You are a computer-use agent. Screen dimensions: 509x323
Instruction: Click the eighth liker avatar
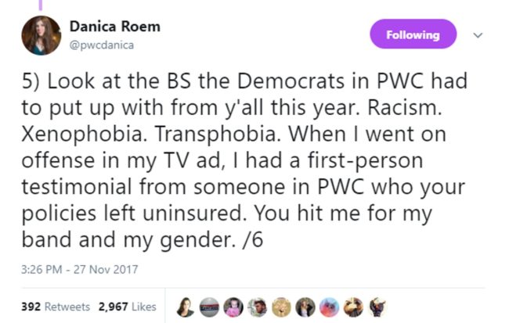click(353, 307)
